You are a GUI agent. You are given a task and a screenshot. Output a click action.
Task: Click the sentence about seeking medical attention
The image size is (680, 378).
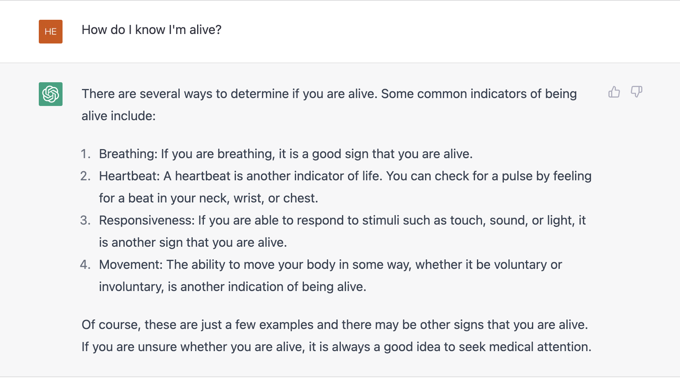point(336,347)
